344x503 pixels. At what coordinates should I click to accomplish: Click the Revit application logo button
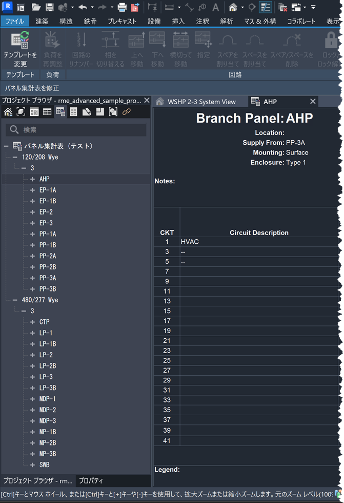(7, 6)
